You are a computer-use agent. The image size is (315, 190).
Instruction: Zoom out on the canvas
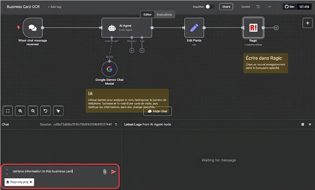(x=33, y=111)
